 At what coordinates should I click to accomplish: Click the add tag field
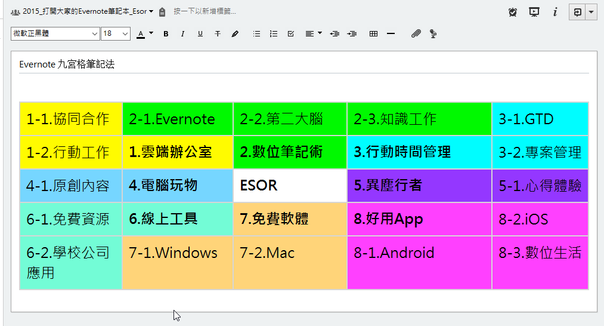click(x=205, y=11)
